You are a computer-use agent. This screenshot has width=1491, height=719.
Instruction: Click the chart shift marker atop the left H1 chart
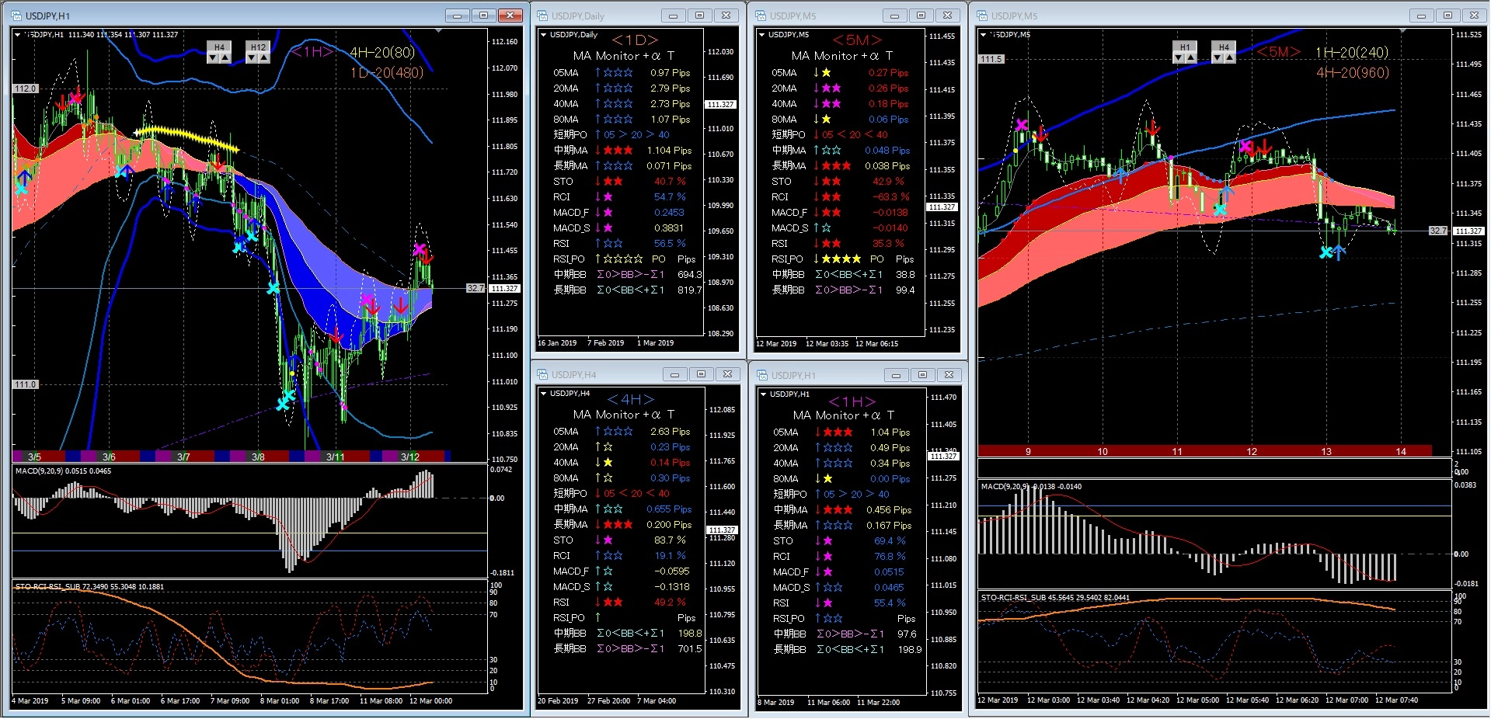click(439, 31)
